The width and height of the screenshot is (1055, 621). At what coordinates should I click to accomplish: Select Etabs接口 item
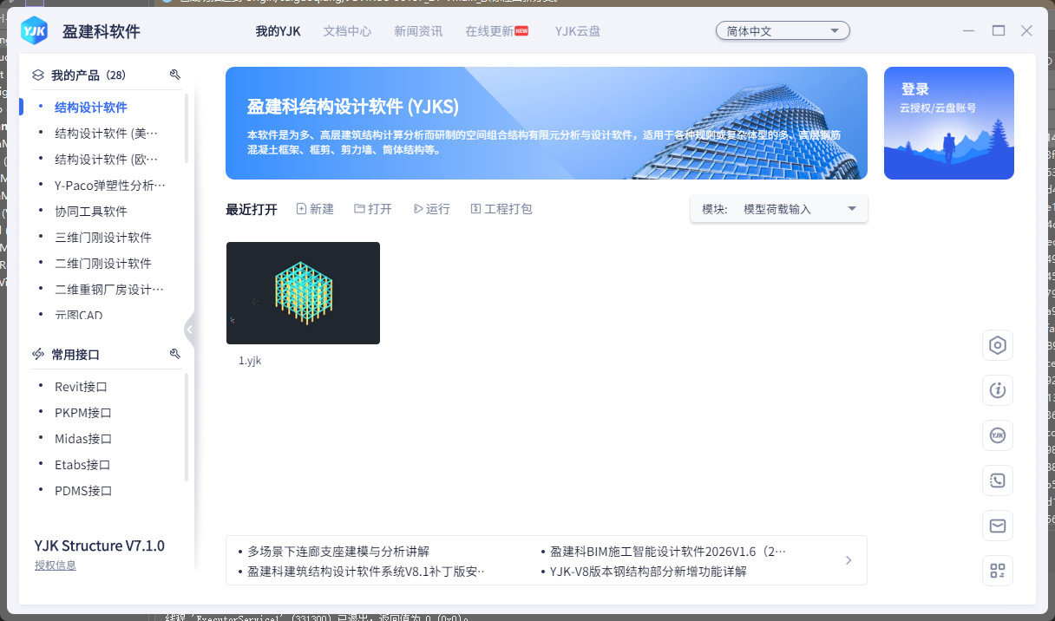pos(82,465)
